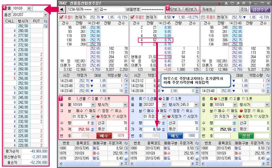The image size is (272, 168).
Task: Select 3.풋 radio in 주문2 panel
Action: tap(173, 99)
